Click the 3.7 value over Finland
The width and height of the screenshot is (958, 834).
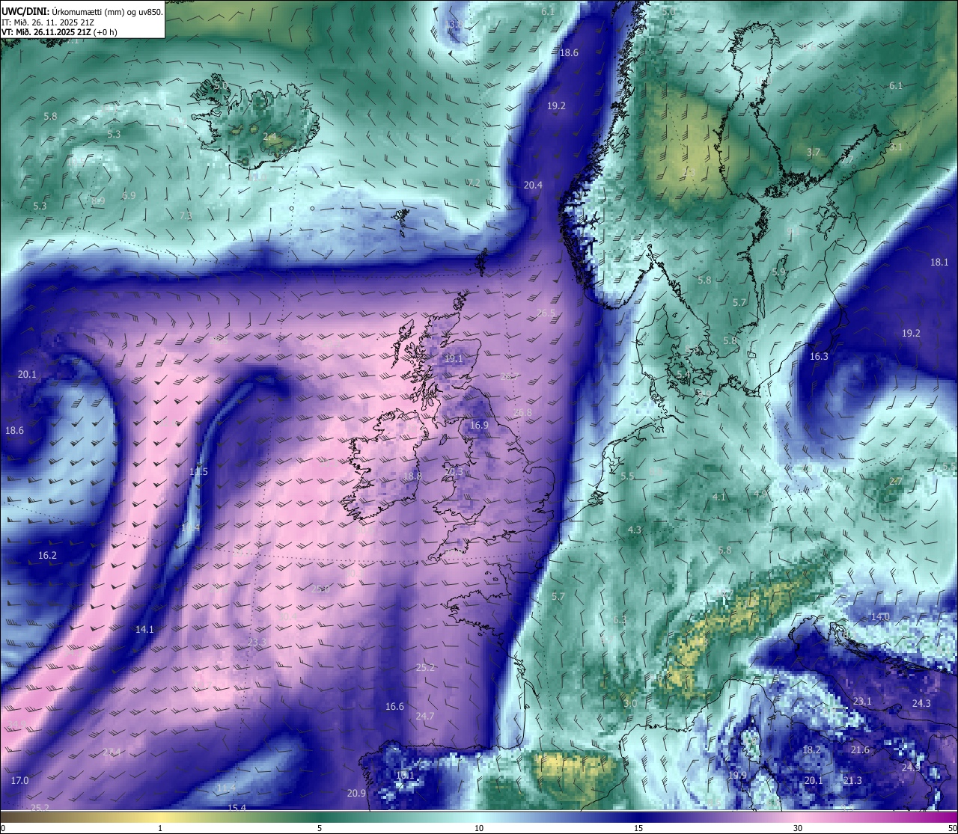click(x=814, y=152)
